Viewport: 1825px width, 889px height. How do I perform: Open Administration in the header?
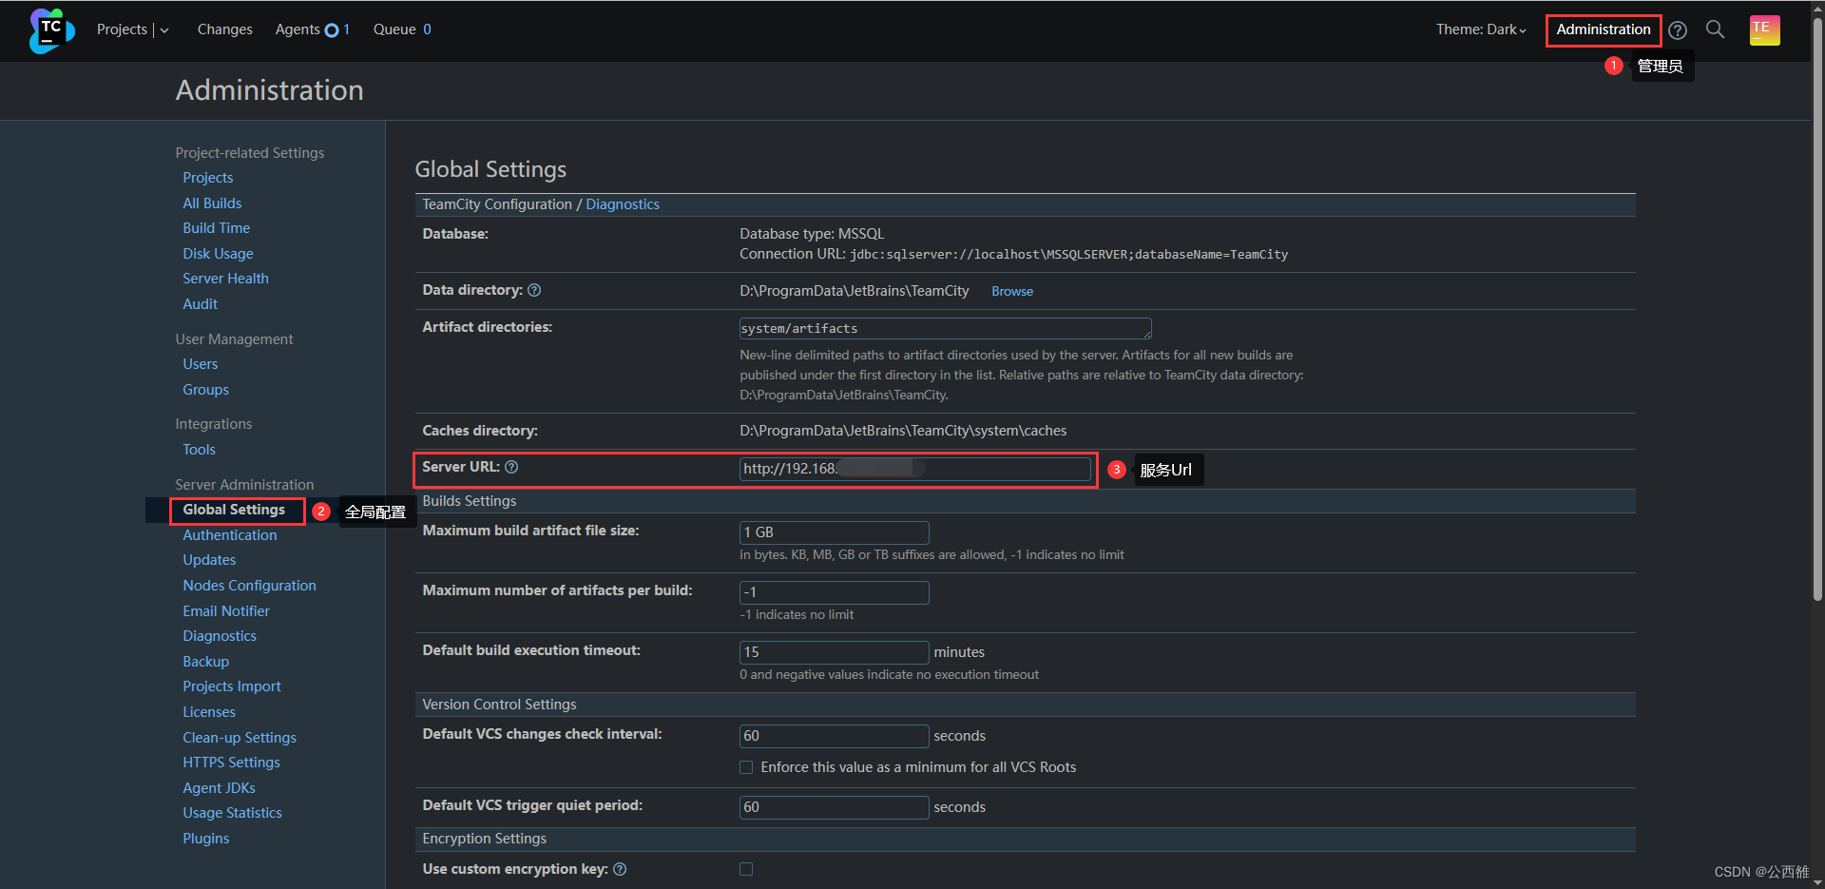pyautogui.click(x=1604, y=29)
